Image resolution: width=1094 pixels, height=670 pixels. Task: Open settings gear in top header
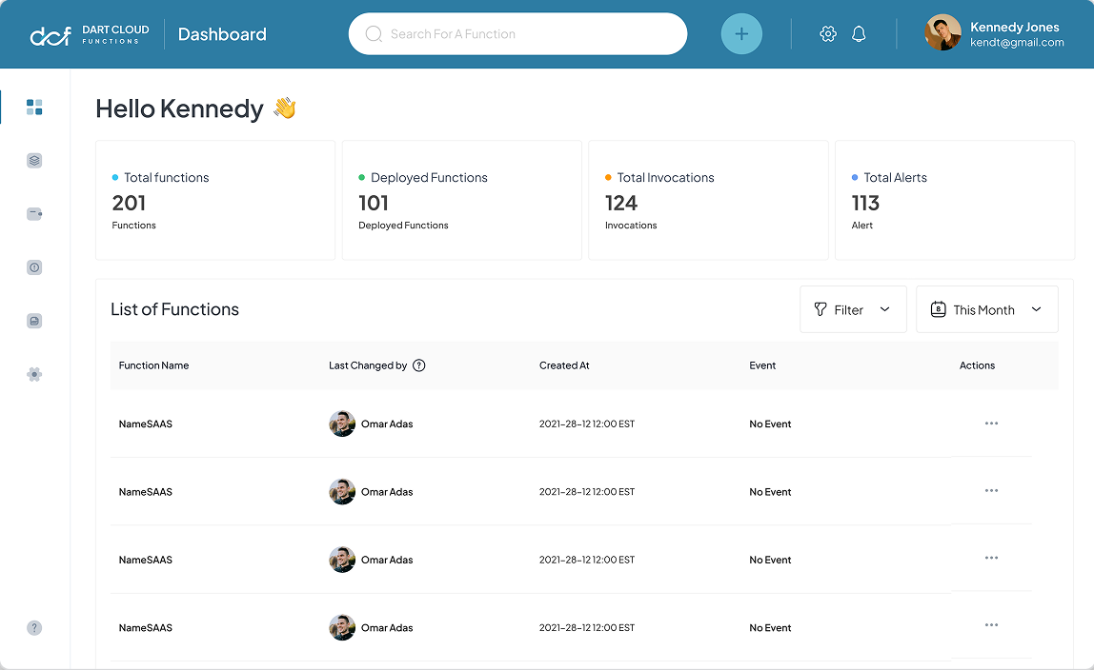828,33
